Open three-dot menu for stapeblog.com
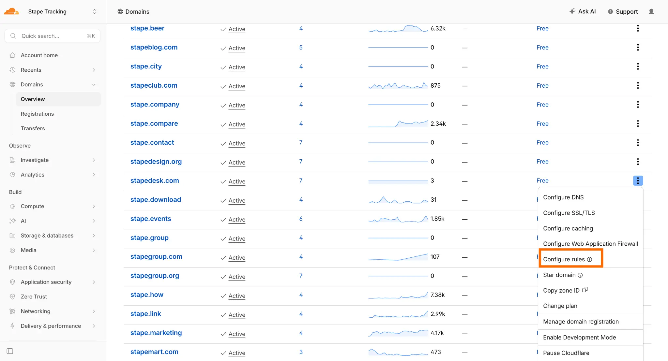This screenshot has height=361, width=668. pos(638,47)
